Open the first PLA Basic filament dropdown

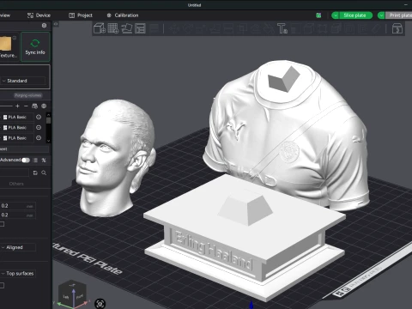coord(17,117)
